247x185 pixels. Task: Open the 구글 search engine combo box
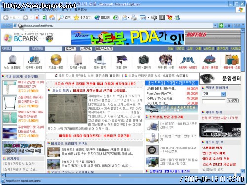213,94
